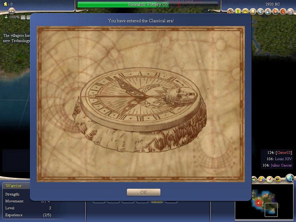Click the sundial era artwork image

(x=141, y=104)
